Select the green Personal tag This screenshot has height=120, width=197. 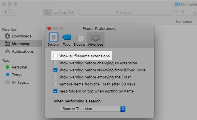click(x=19, y=67)
